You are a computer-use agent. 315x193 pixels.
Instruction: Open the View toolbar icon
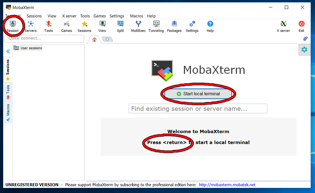[102, 26]
